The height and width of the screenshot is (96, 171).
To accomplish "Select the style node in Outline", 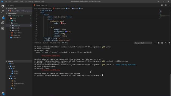I will click(14, 78).
